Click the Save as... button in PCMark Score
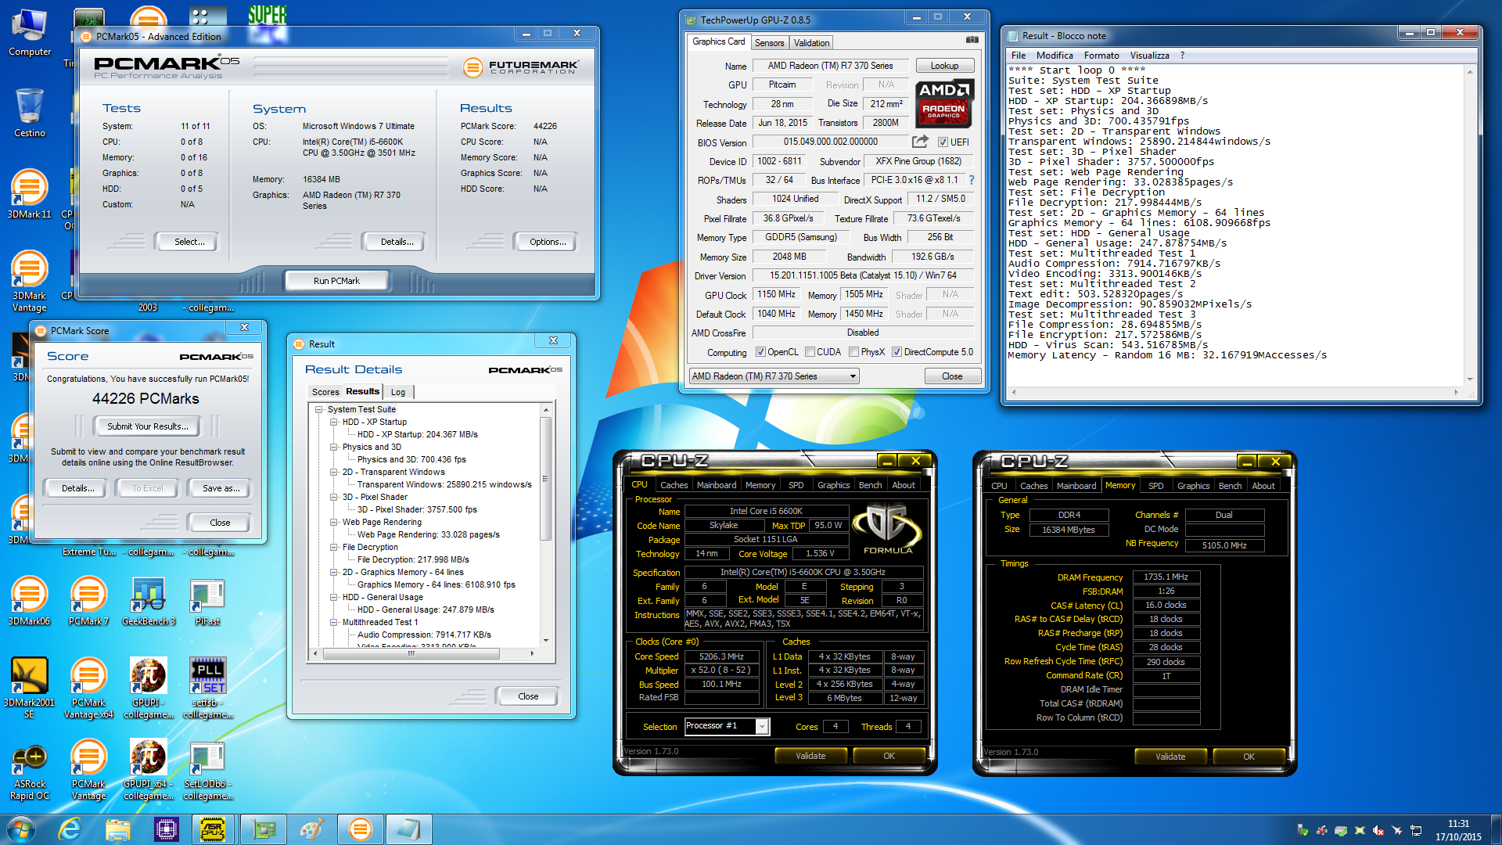The height and width of the screenshot is (845, 1502). pyautogui.click(x=221, y=488)
